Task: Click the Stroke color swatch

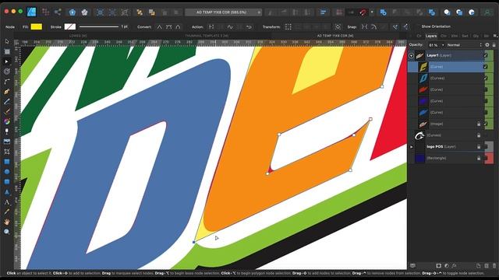Action: coord(69,26)
